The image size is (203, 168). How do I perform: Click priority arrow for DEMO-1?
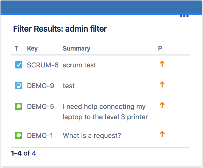[162, 134]
